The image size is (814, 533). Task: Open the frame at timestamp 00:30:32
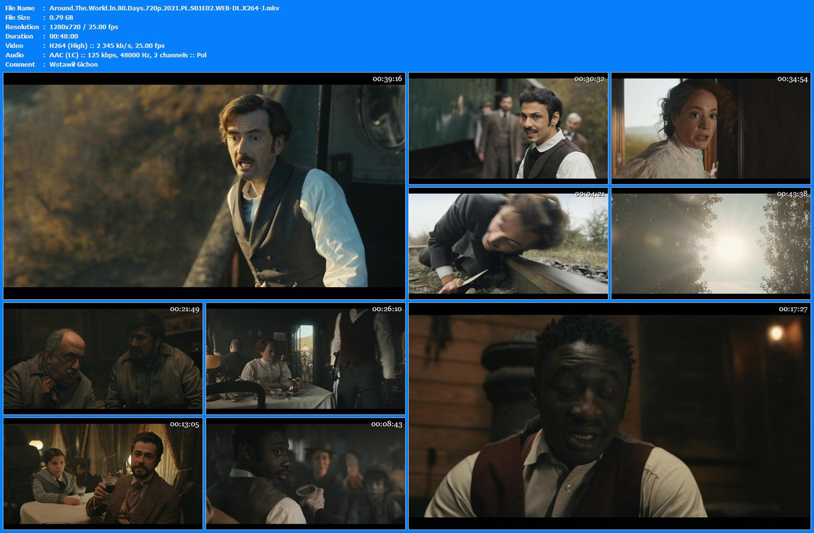coord(508,129)
